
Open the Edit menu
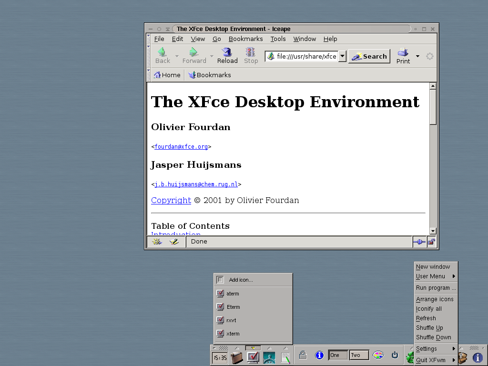[x=177, y=39]
